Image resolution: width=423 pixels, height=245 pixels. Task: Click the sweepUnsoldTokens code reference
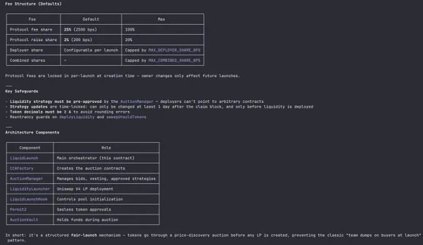126,117
